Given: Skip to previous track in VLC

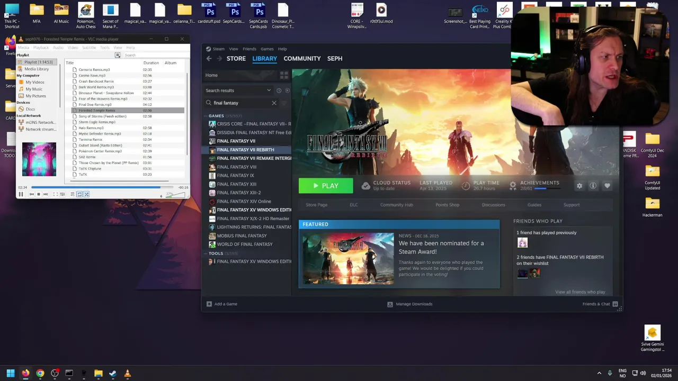Looking at the screenshot, I should (x=31, y=194).
